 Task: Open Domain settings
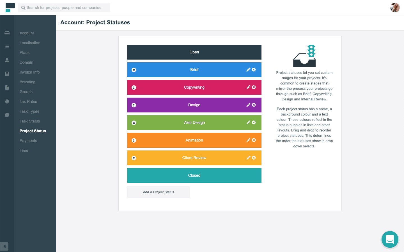pos(26,62)
